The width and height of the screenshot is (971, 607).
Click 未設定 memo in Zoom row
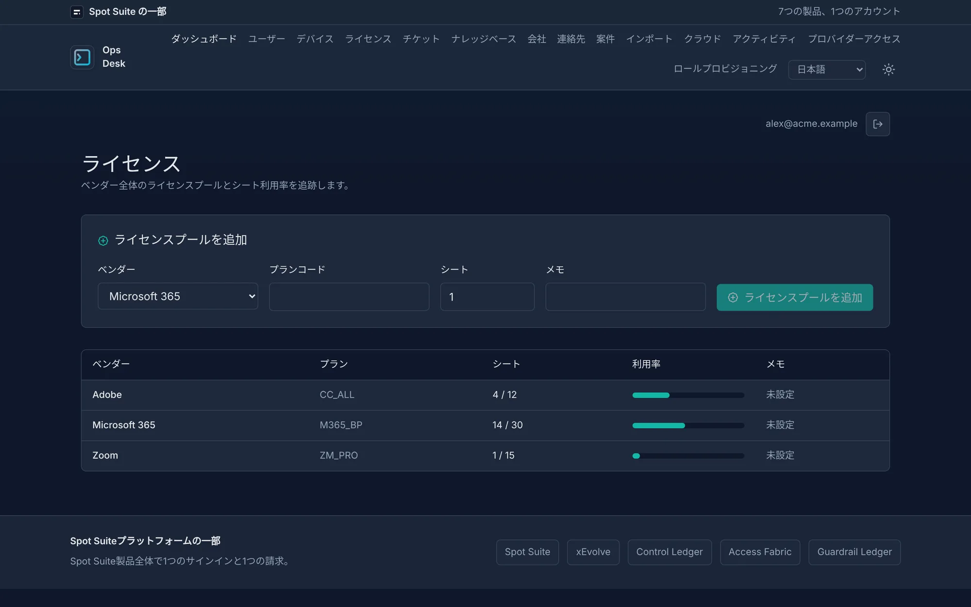780,455
